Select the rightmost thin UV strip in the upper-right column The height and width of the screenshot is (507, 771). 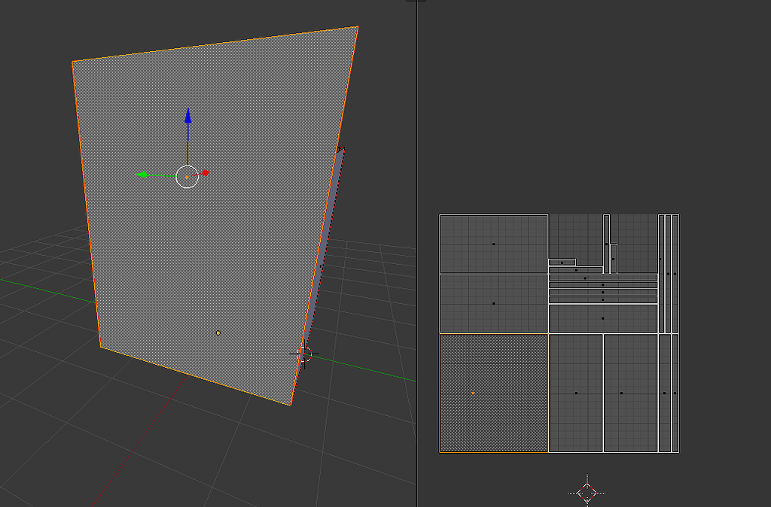point(675,274)
